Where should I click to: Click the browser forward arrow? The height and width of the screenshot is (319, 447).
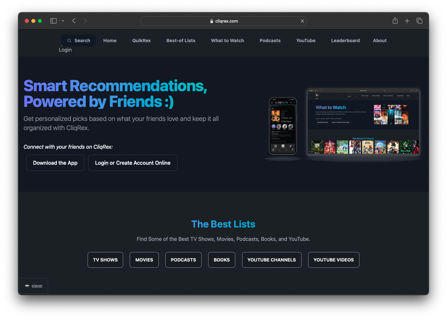85,21
